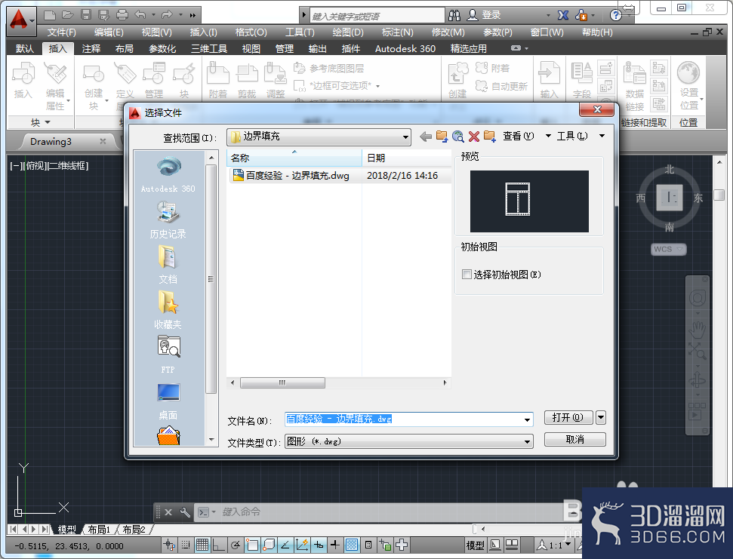
Task: Click the Create New Folder icon in dialog
Action: click(x=489, y=137)
